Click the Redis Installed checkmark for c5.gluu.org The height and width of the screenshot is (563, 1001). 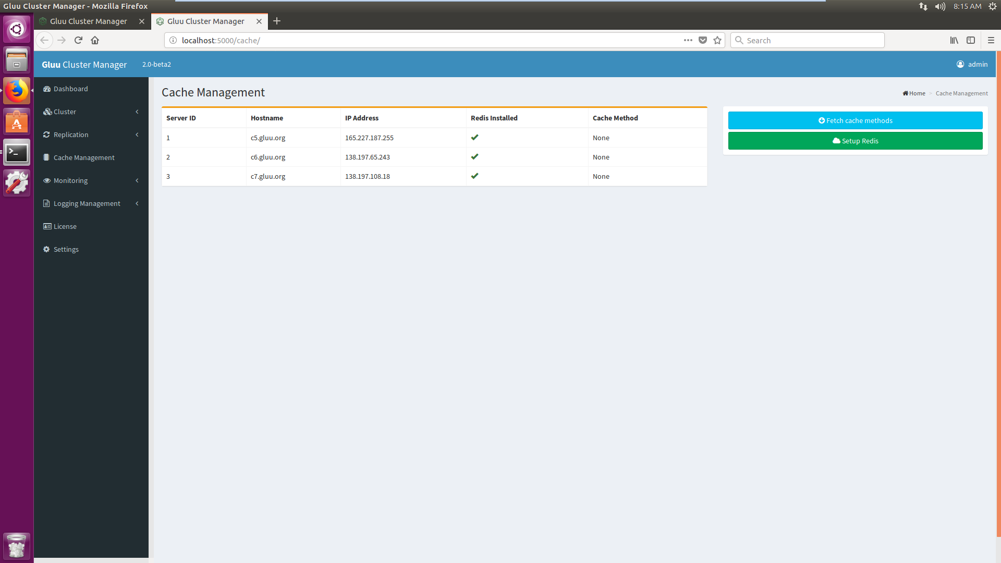click(475, 137)
